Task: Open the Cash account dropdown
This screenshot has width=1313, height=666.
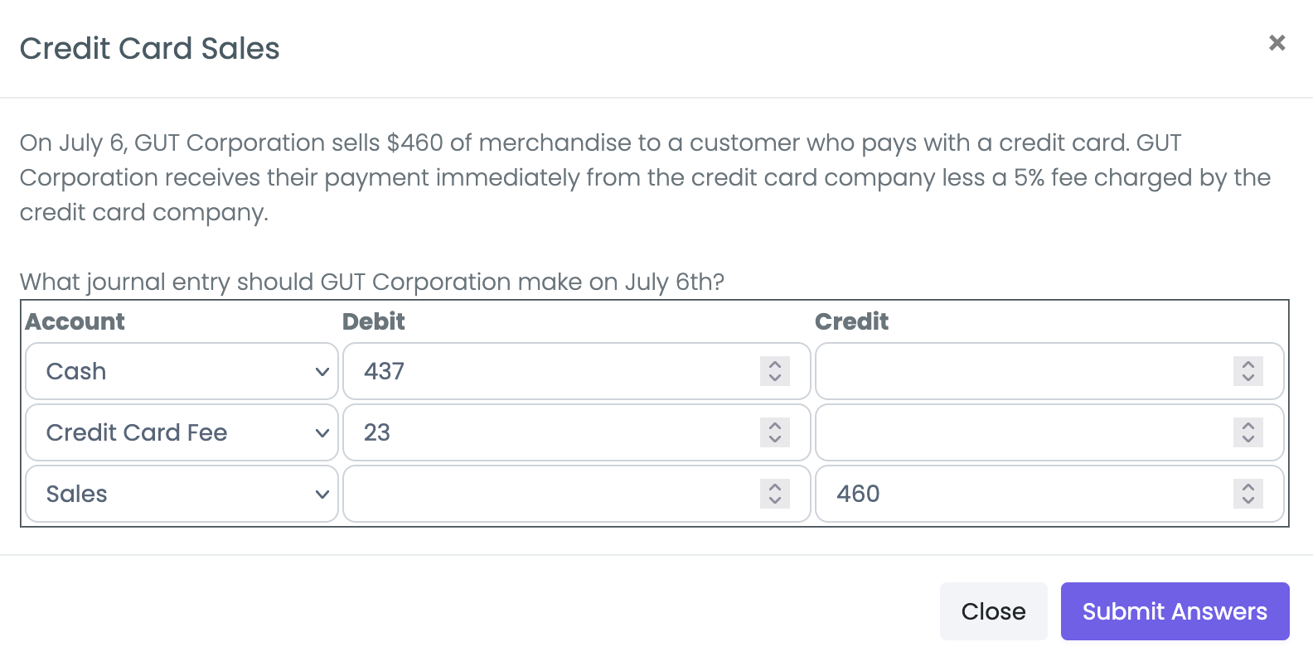Action: 182,371
